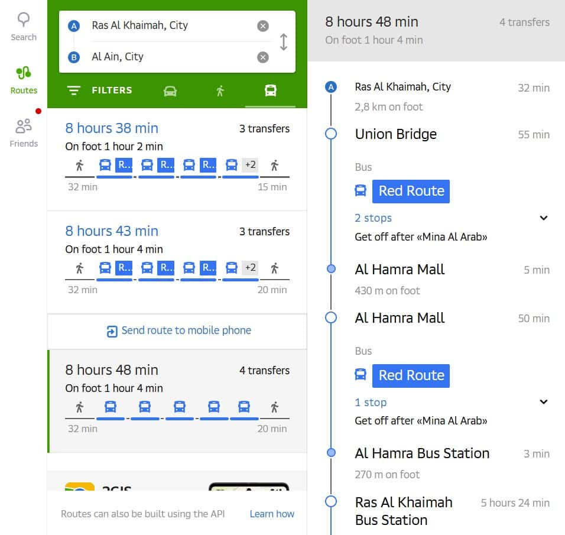
Task: Click the Ras Al Khaimah Bus Station stop
Action: pos(404,511)
